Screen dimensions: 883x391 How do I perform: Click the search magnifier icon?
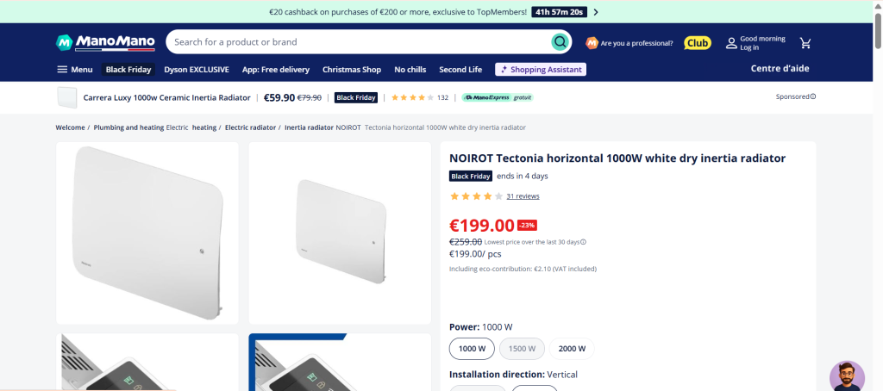click(x=560, y=41)
